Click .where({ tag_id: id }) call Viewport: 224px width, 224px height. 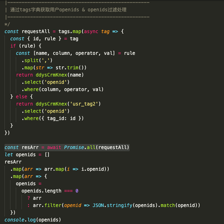click(x=53, y=118)
